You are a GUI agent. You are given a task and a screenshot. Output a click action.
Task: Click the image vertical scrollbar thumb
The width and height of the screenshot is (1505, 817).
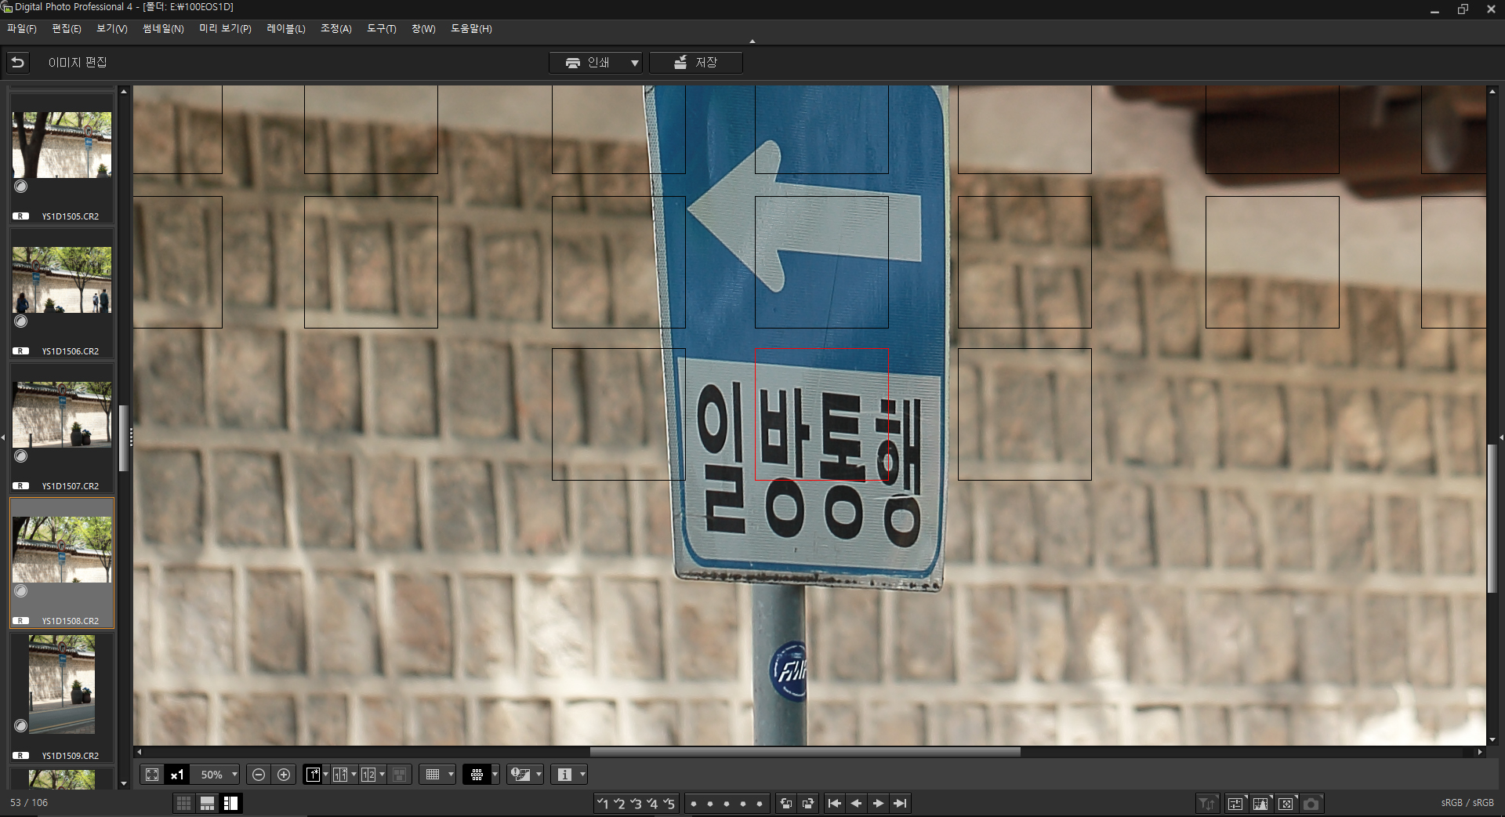point(1492,519)
